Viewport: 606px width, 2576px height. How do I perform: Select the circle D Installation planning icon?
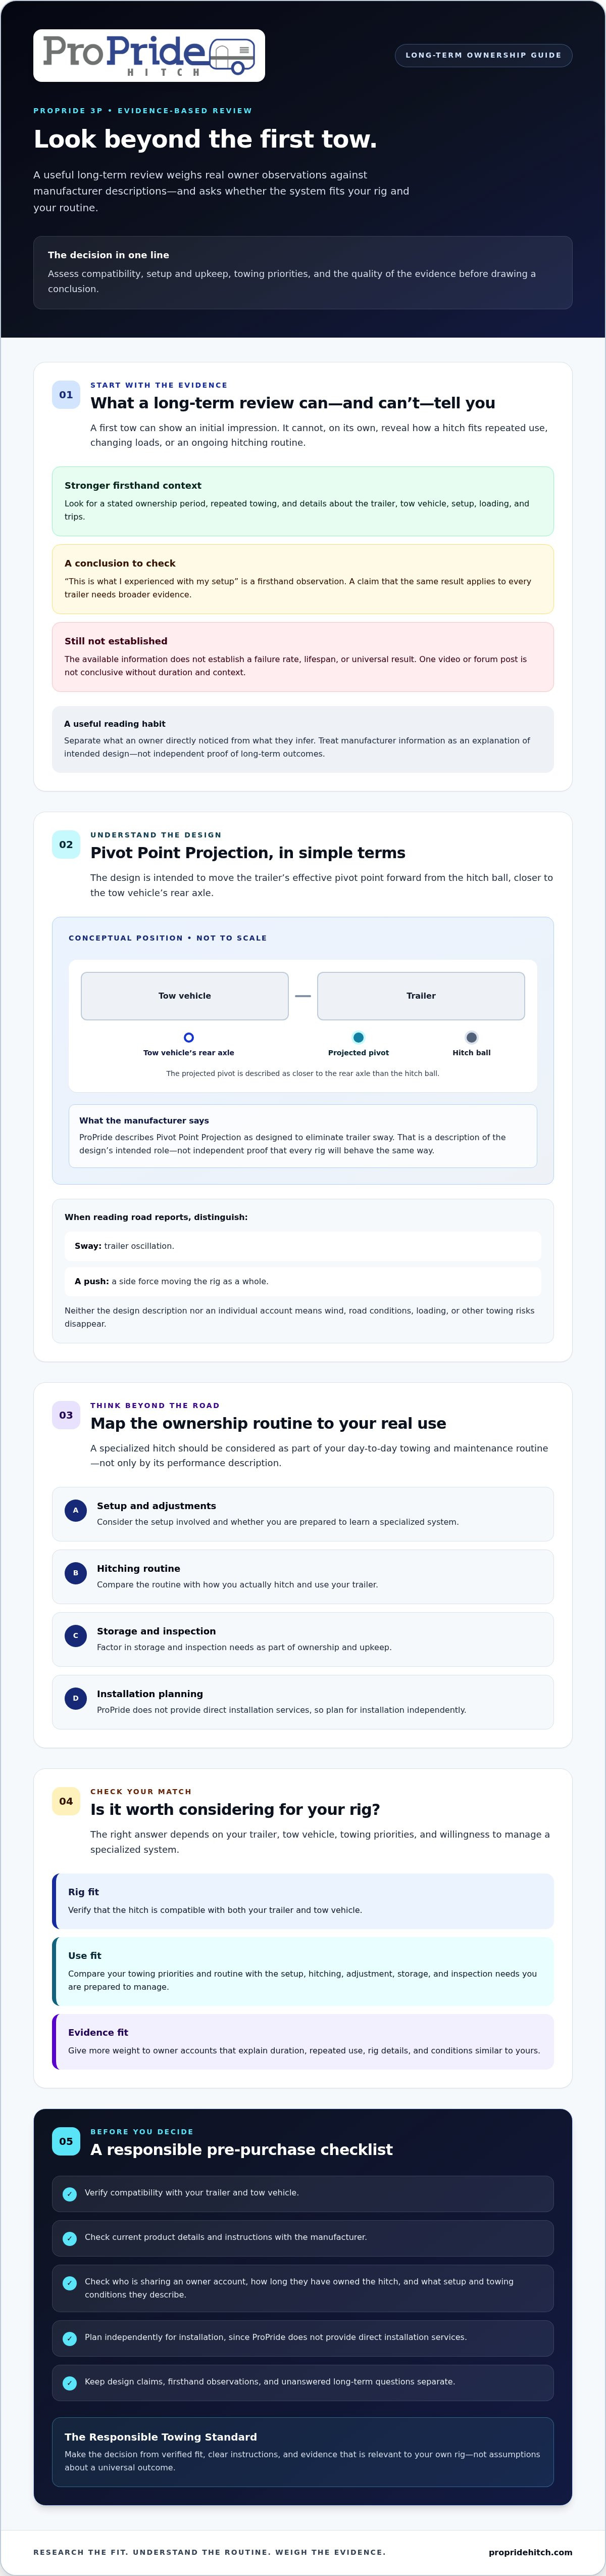(x=75, y=1698)
